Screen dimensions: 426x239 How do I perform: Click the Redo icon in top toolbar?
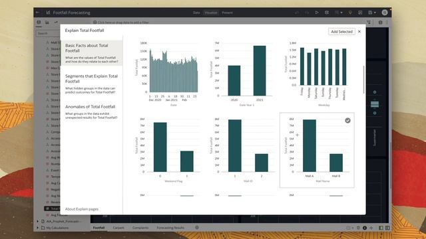(x=307, y=13)
